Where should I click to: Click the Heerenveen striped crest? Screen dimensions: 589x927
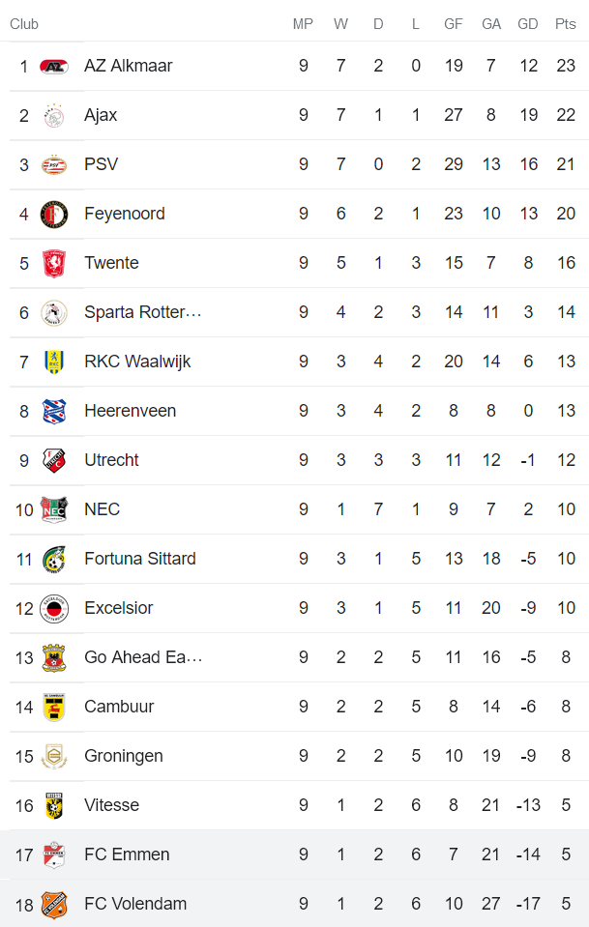click(54, 412)
